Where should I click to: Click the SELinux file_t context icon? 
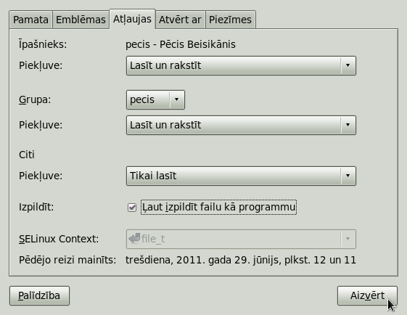pos(134,238)
